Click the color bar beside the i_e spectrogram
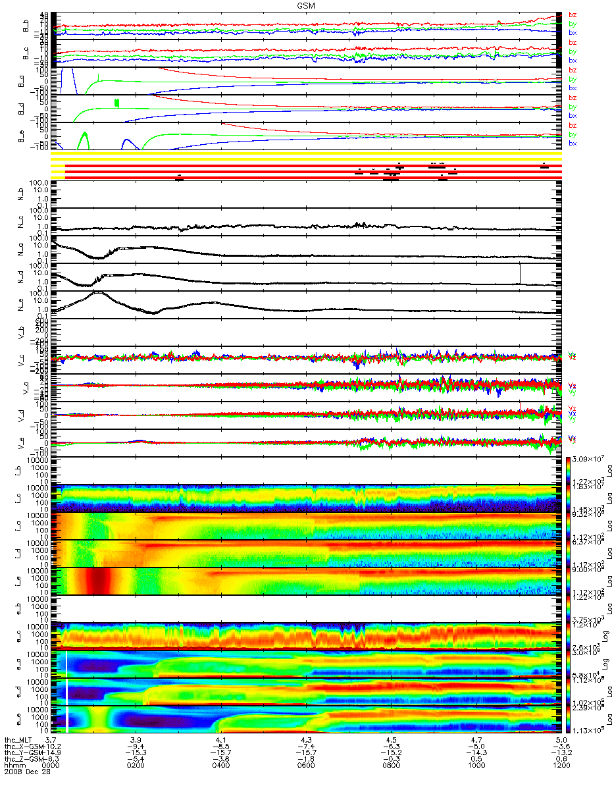 [569, 581]
